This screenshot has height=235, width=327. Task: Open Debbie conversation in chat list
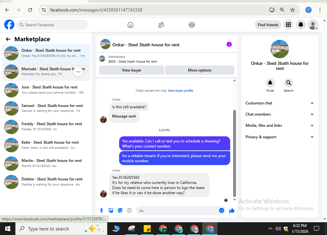pyautogui.click(x=46, y=182)
